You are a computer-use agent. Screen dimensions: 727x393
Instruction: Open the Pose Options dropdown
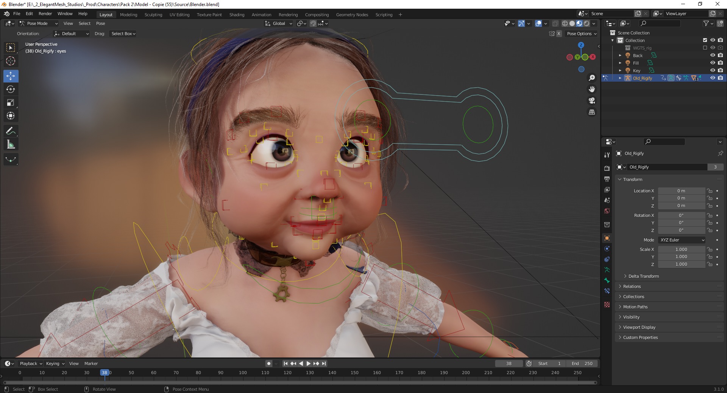point(582,34)
